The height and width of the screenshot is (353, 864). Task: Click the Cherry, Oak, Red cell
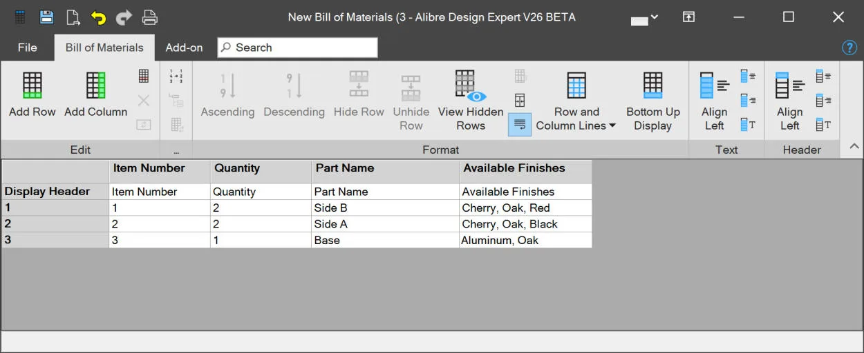(525, 208)
